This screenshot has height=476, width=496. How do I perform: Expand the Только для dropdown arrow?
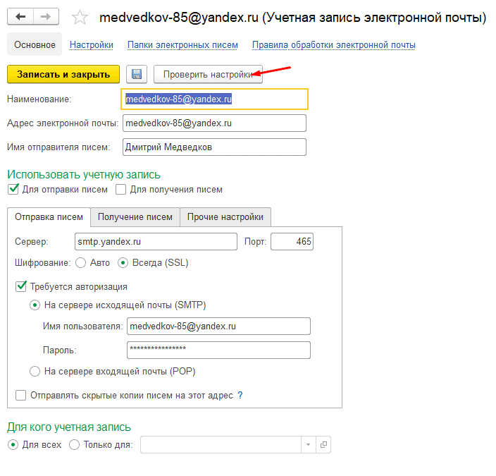tap(308, 445)
